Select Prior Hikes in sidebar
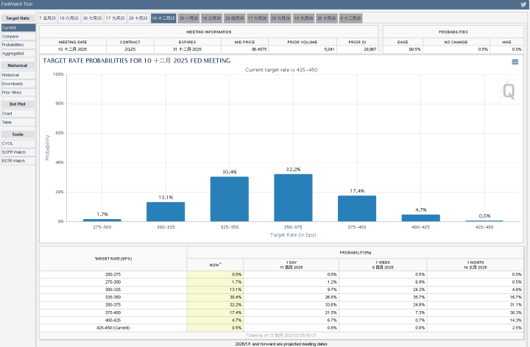 tap(12, 93)
